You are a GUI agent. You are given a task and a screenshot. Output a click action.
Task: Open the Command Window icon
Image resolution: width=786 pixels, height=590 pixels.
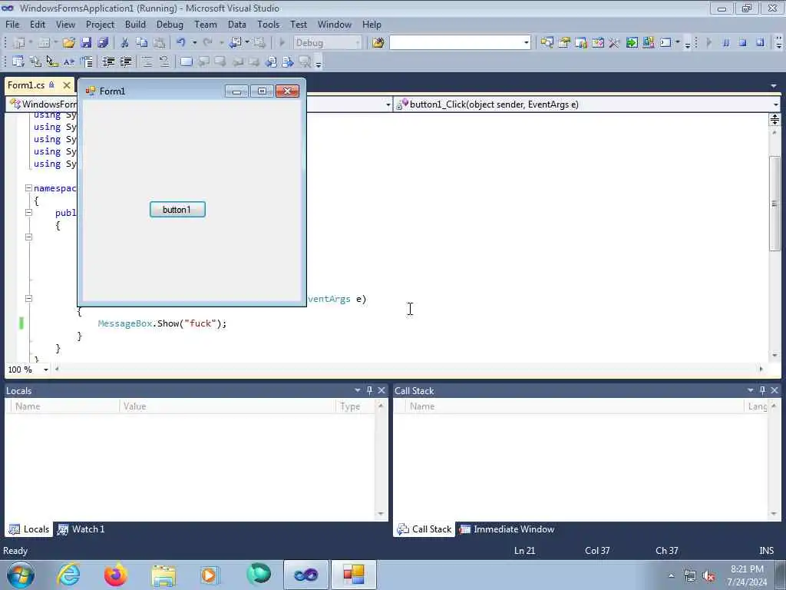click(665, 43)
